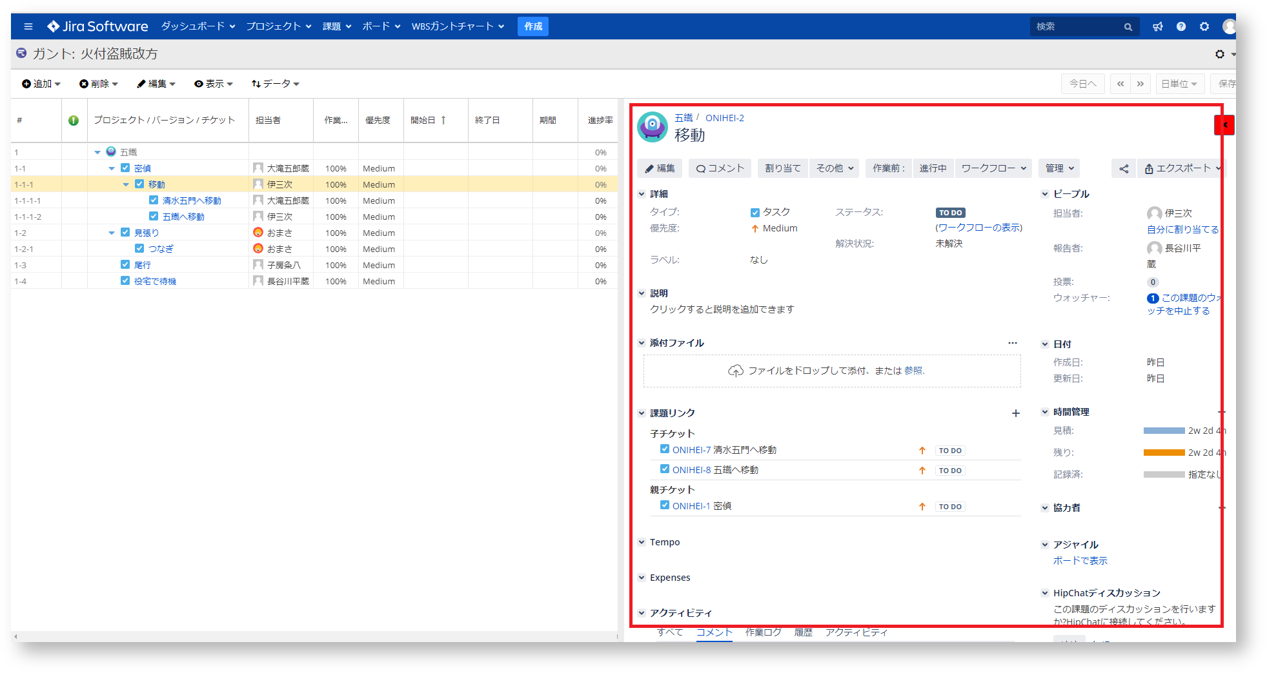Open the feedback megaphone icon
The height and width of the screenshot is (673, 1267).
(x=1157, y=26)
